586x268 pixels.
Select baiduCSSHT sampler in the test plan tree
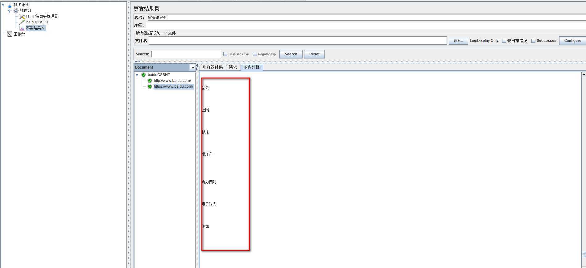[x=37, y=22]
